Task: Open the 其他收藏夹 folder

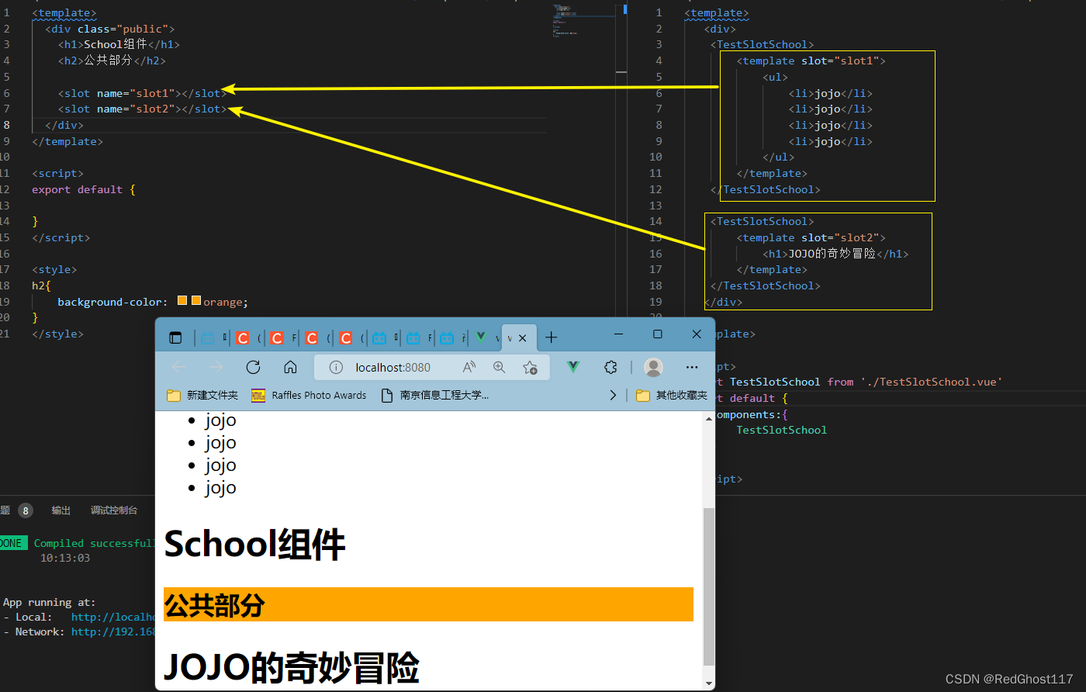Action: (672, 396)
